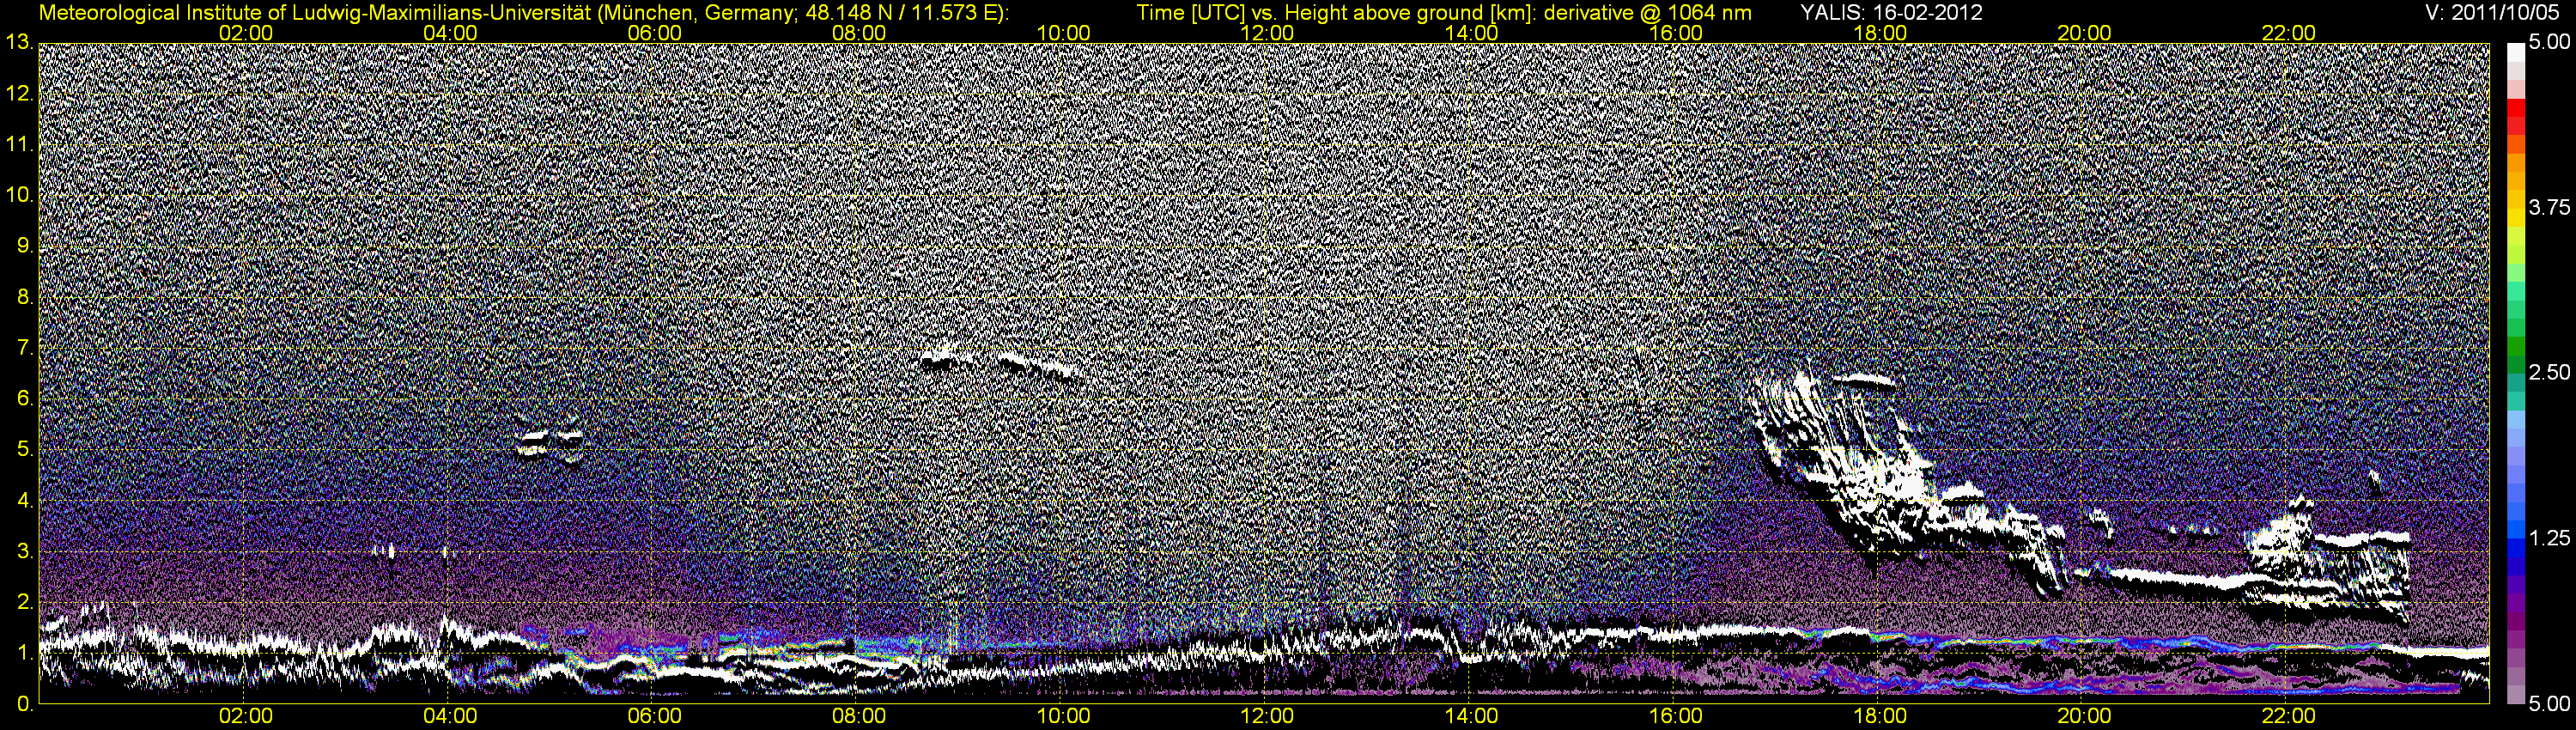
Task: Click the 02:00 label on the bottom time axis
Action: coord(246,716)
